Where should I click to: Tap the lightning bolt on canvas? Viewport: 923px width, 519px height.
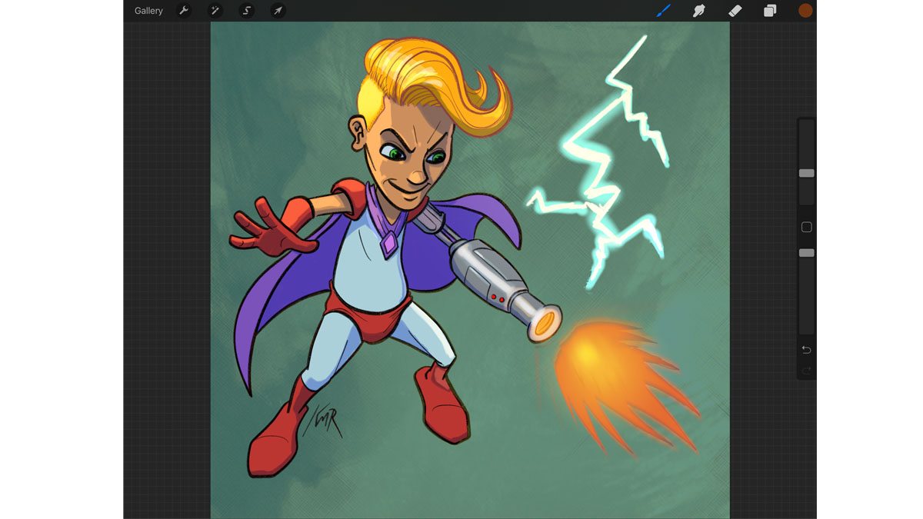608,161
